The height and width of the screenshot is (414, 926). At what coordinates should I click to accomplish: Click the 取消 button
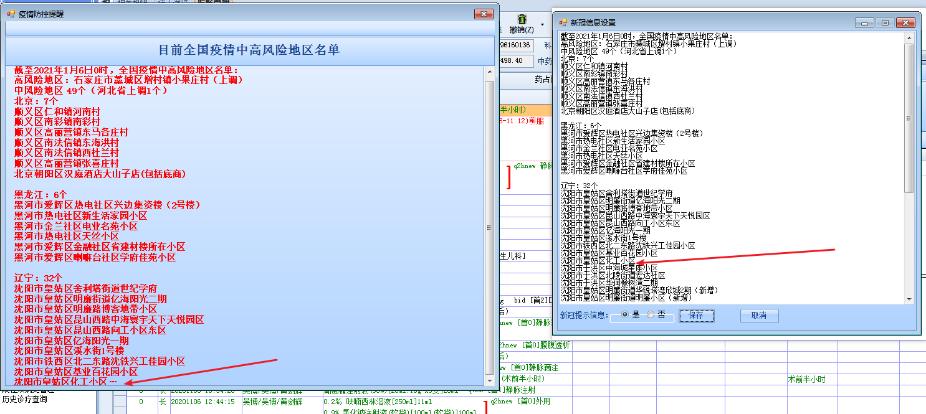(x=759, y=316)
